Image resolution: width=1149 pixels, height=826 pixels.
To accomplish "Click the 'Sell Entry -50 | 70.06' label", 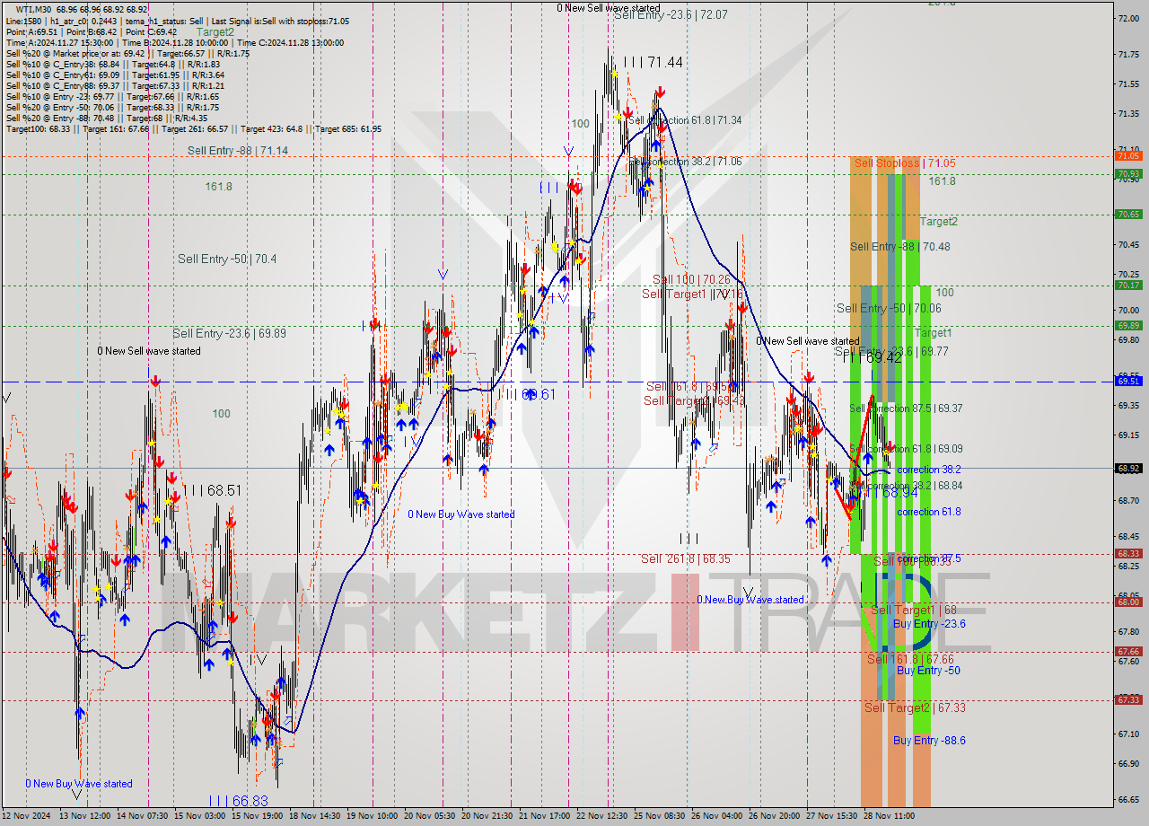I will tap(889, 308).
